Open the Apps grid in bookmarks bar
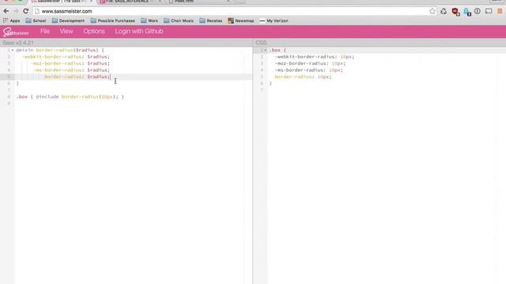 pos(11,21)
